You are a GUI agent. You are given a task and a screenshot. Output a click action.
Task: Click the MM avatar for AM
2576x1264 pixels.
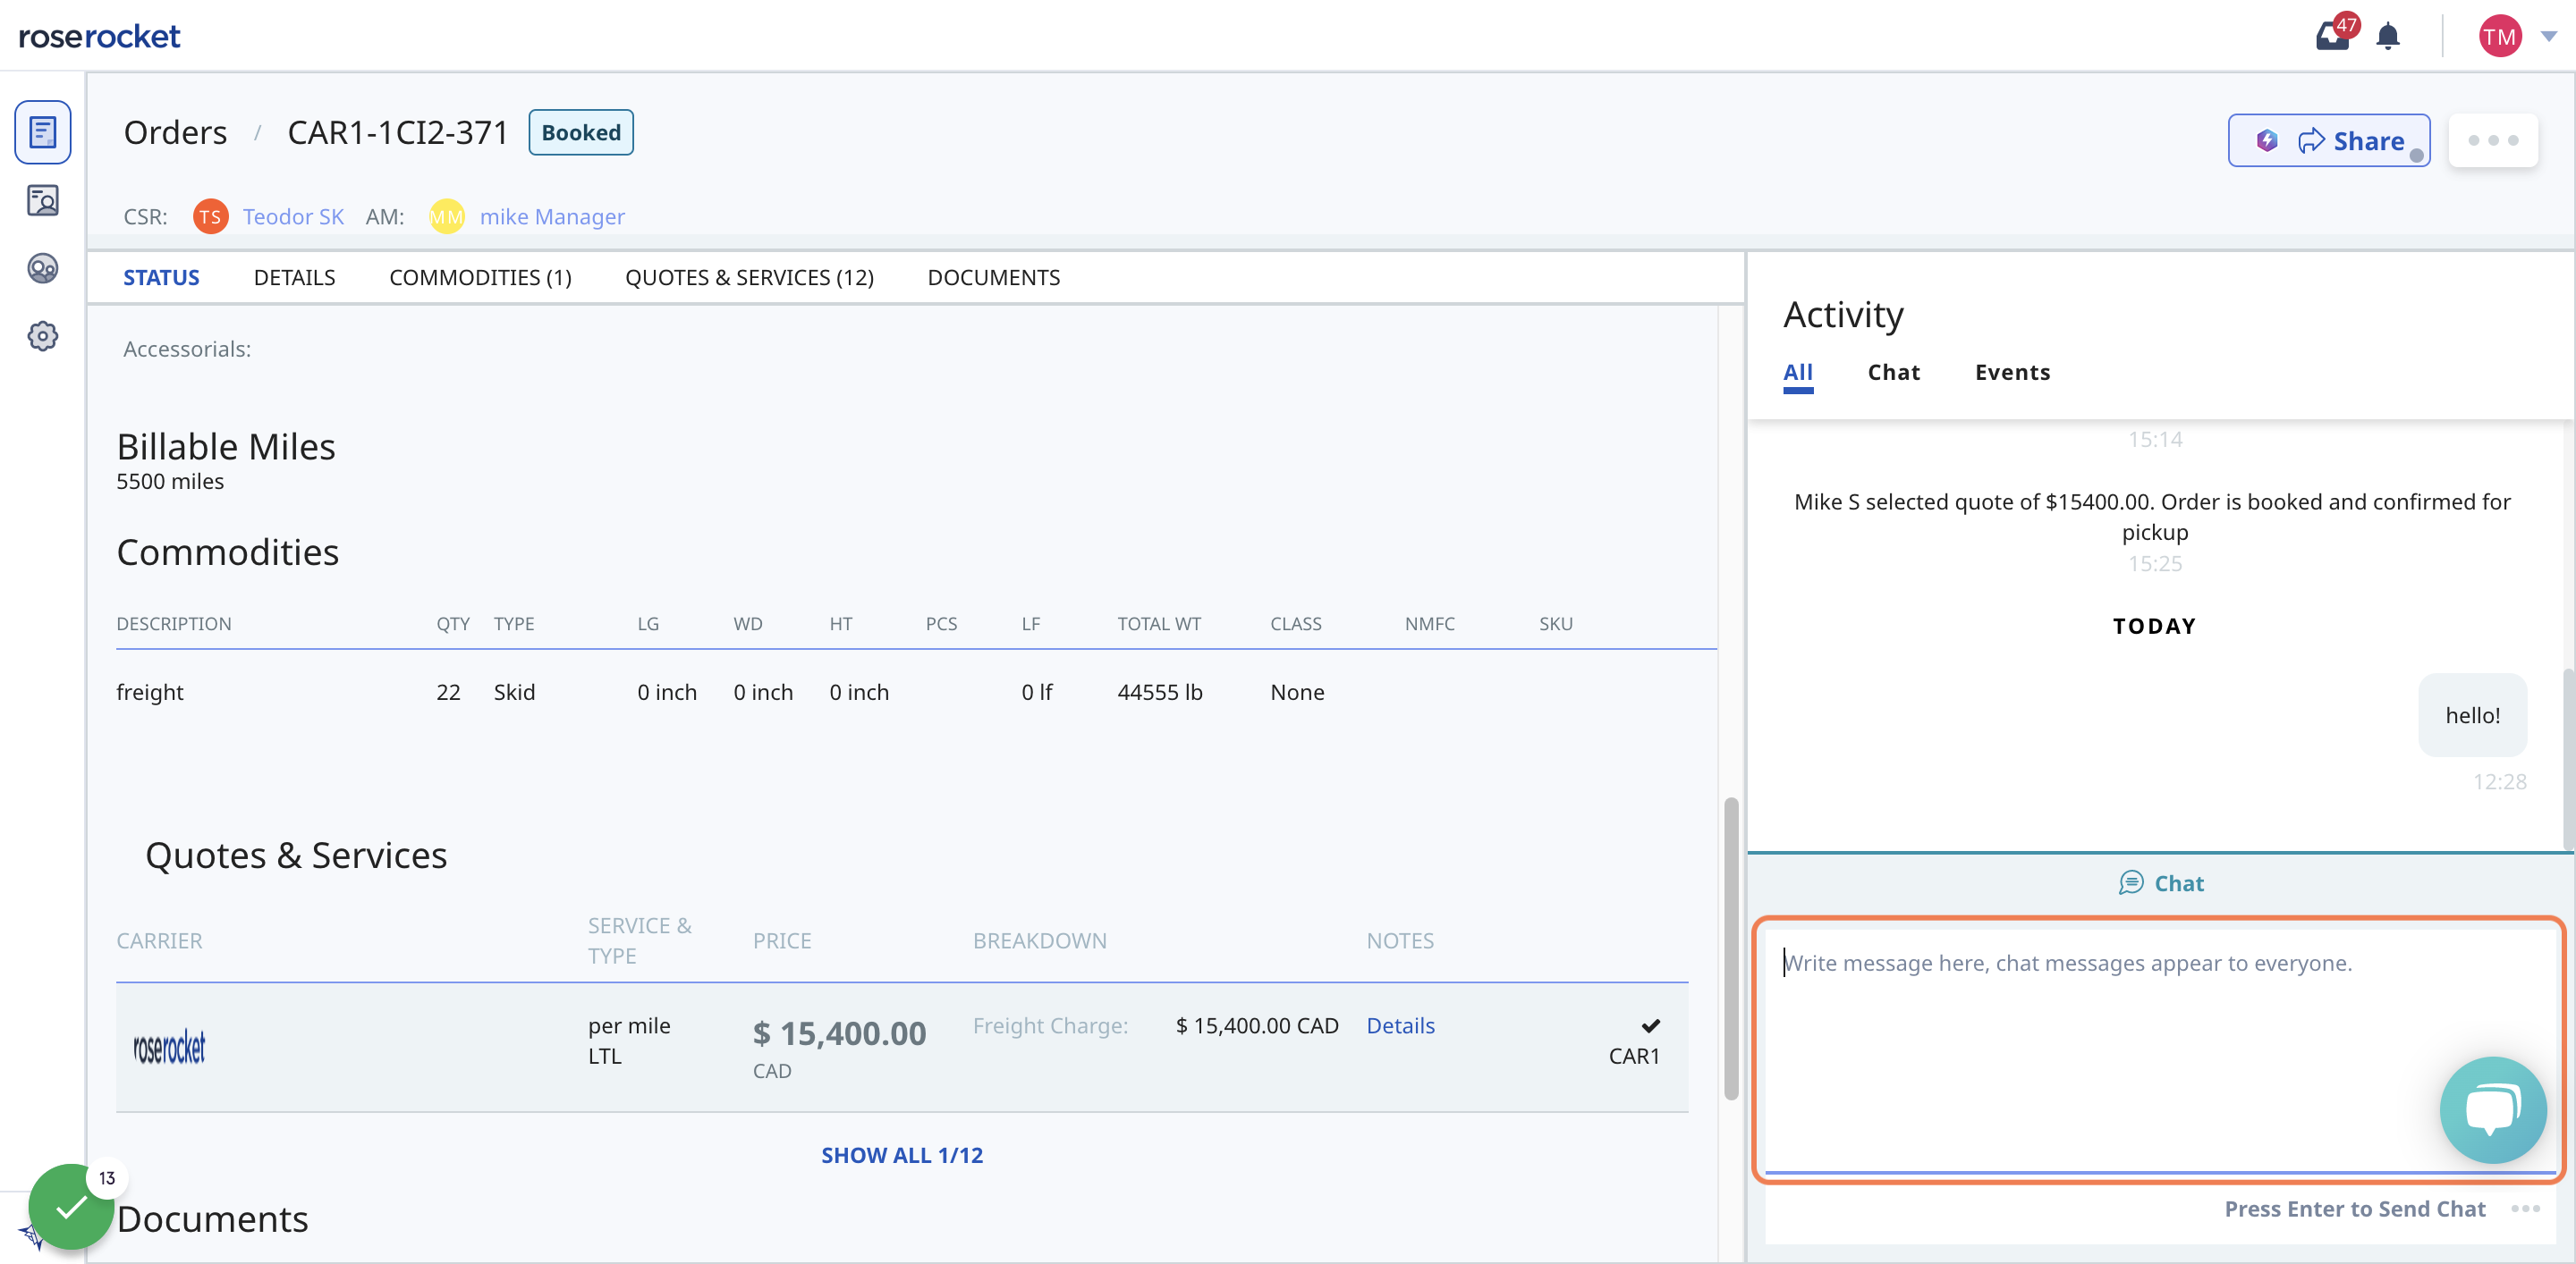pos(446,217)
